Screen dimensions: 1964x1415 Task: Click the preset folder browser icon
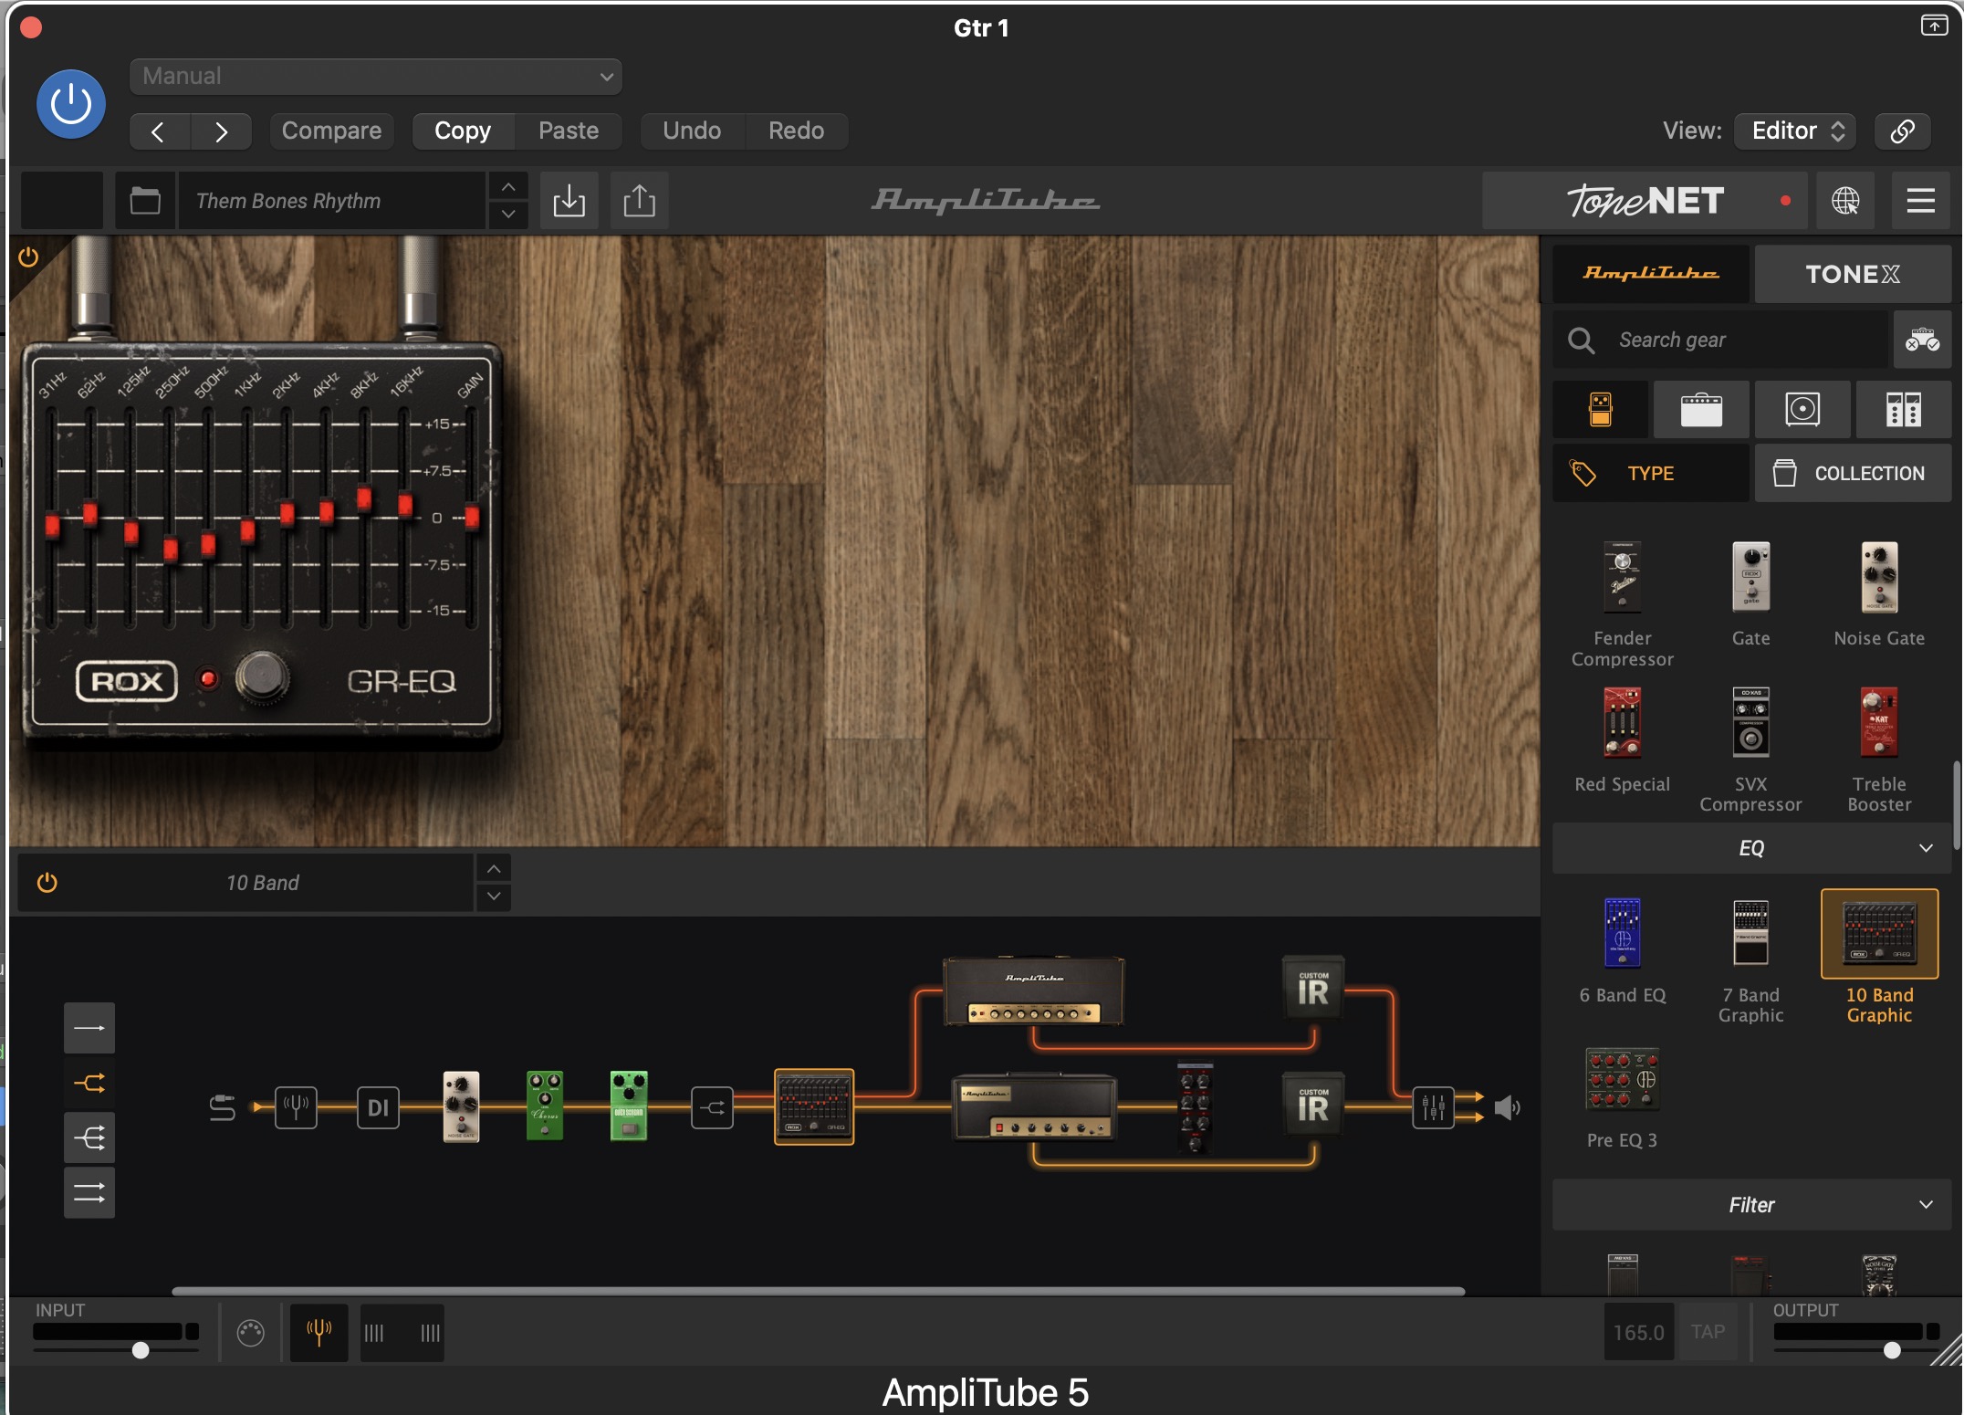coord(145,200)
